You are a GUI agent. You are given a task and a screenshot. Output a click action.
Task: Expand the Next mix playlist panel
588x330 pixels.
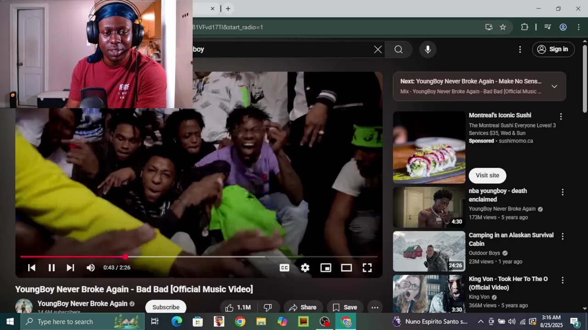[554, 86]
